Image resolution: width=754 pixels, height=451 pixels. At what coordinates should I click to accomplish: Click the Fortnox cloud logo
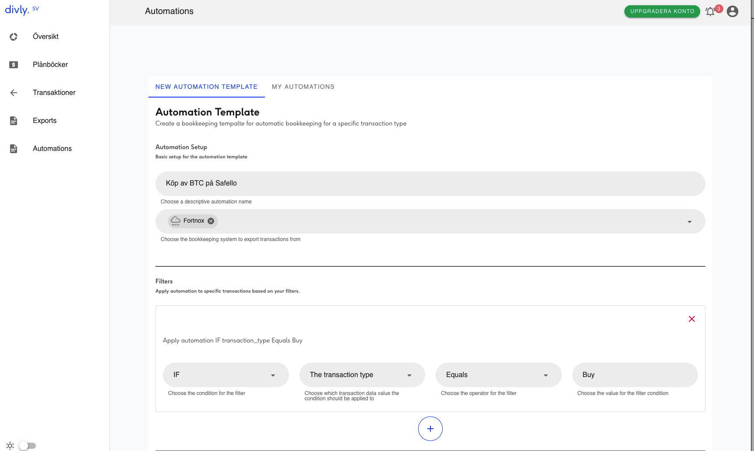click(x=176, y=221)
